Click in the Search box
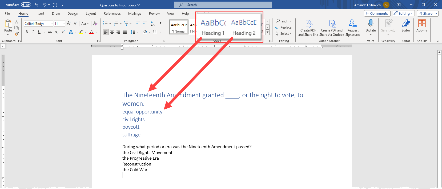 coord(223,5)
